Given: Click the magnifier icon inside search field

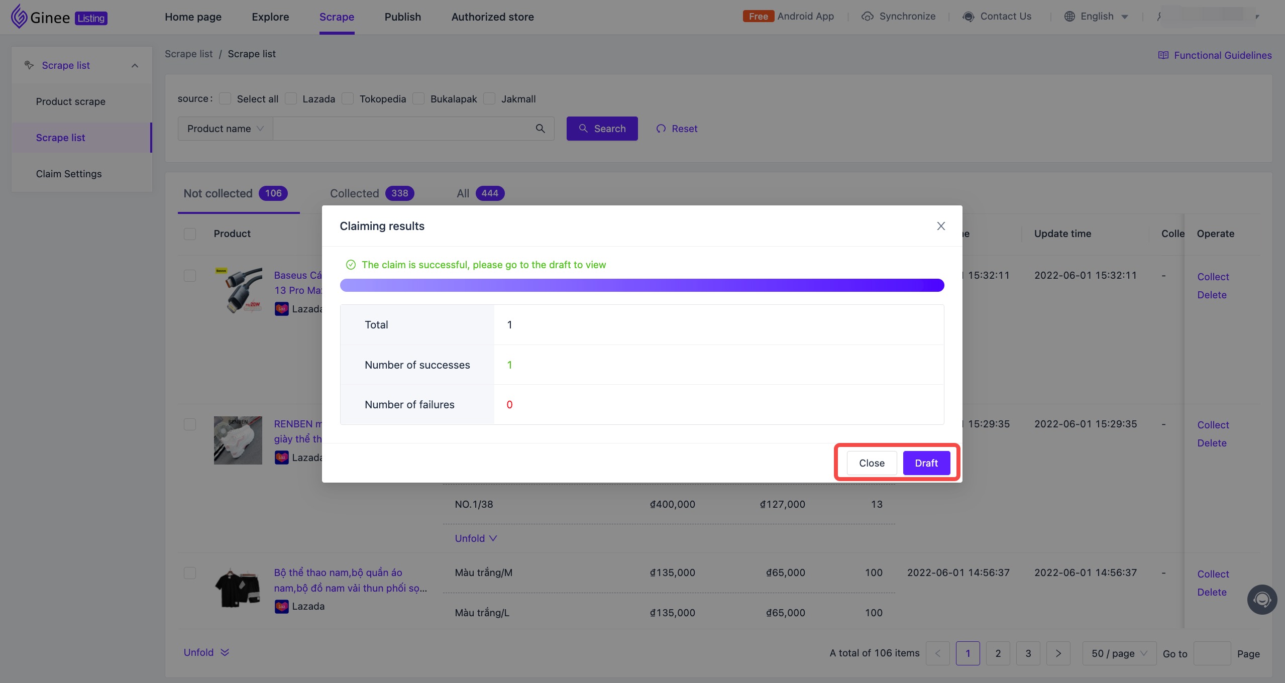Looking at the screenshot, I should click(540, 129).
